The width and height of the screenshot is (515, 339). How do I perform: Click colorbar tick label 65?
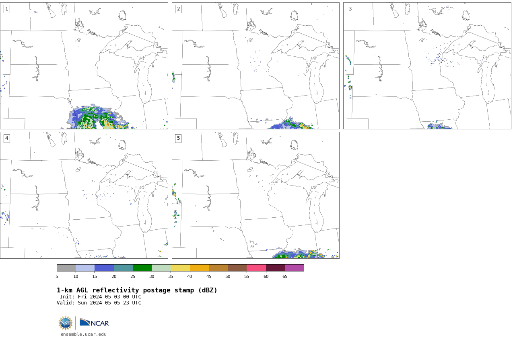click(285, 276)
